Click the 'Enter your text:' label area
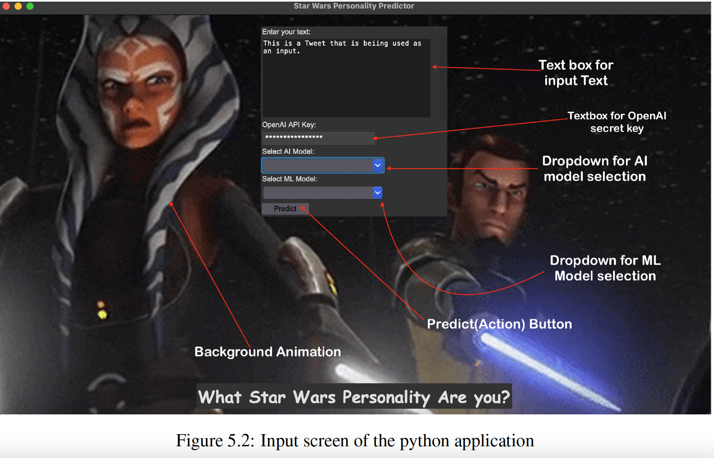Image resolution: width=714 pixels, height=458 pixels. [x=286, y=32]
